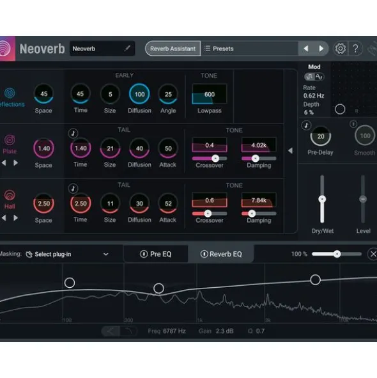The width and height of the screenshot is (377, 378).
Task: Click the Mod Rate value 0.62 Hz
Action: pyautogui.click(x=313, y=96)
